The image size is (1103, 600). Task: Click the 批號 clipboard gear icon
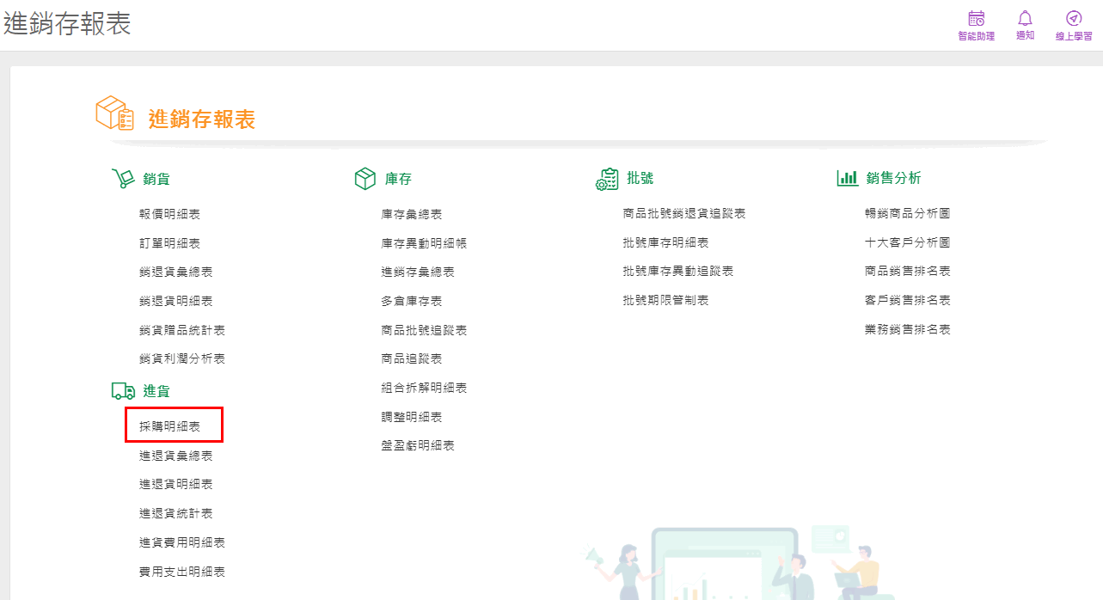pos(607,179)
